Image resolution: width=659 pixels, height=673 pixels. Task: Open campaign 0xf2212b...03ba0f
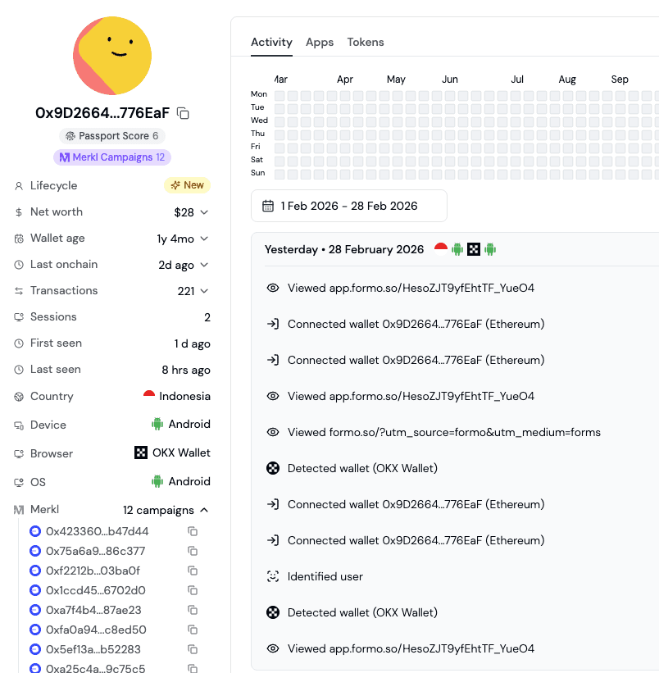[93, 571]
